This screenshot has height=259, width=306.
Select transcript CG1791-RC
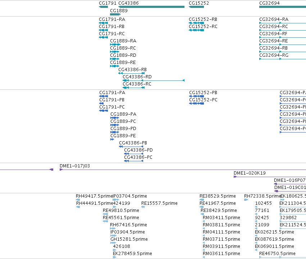pyautogui.click(x=111, y=34)
